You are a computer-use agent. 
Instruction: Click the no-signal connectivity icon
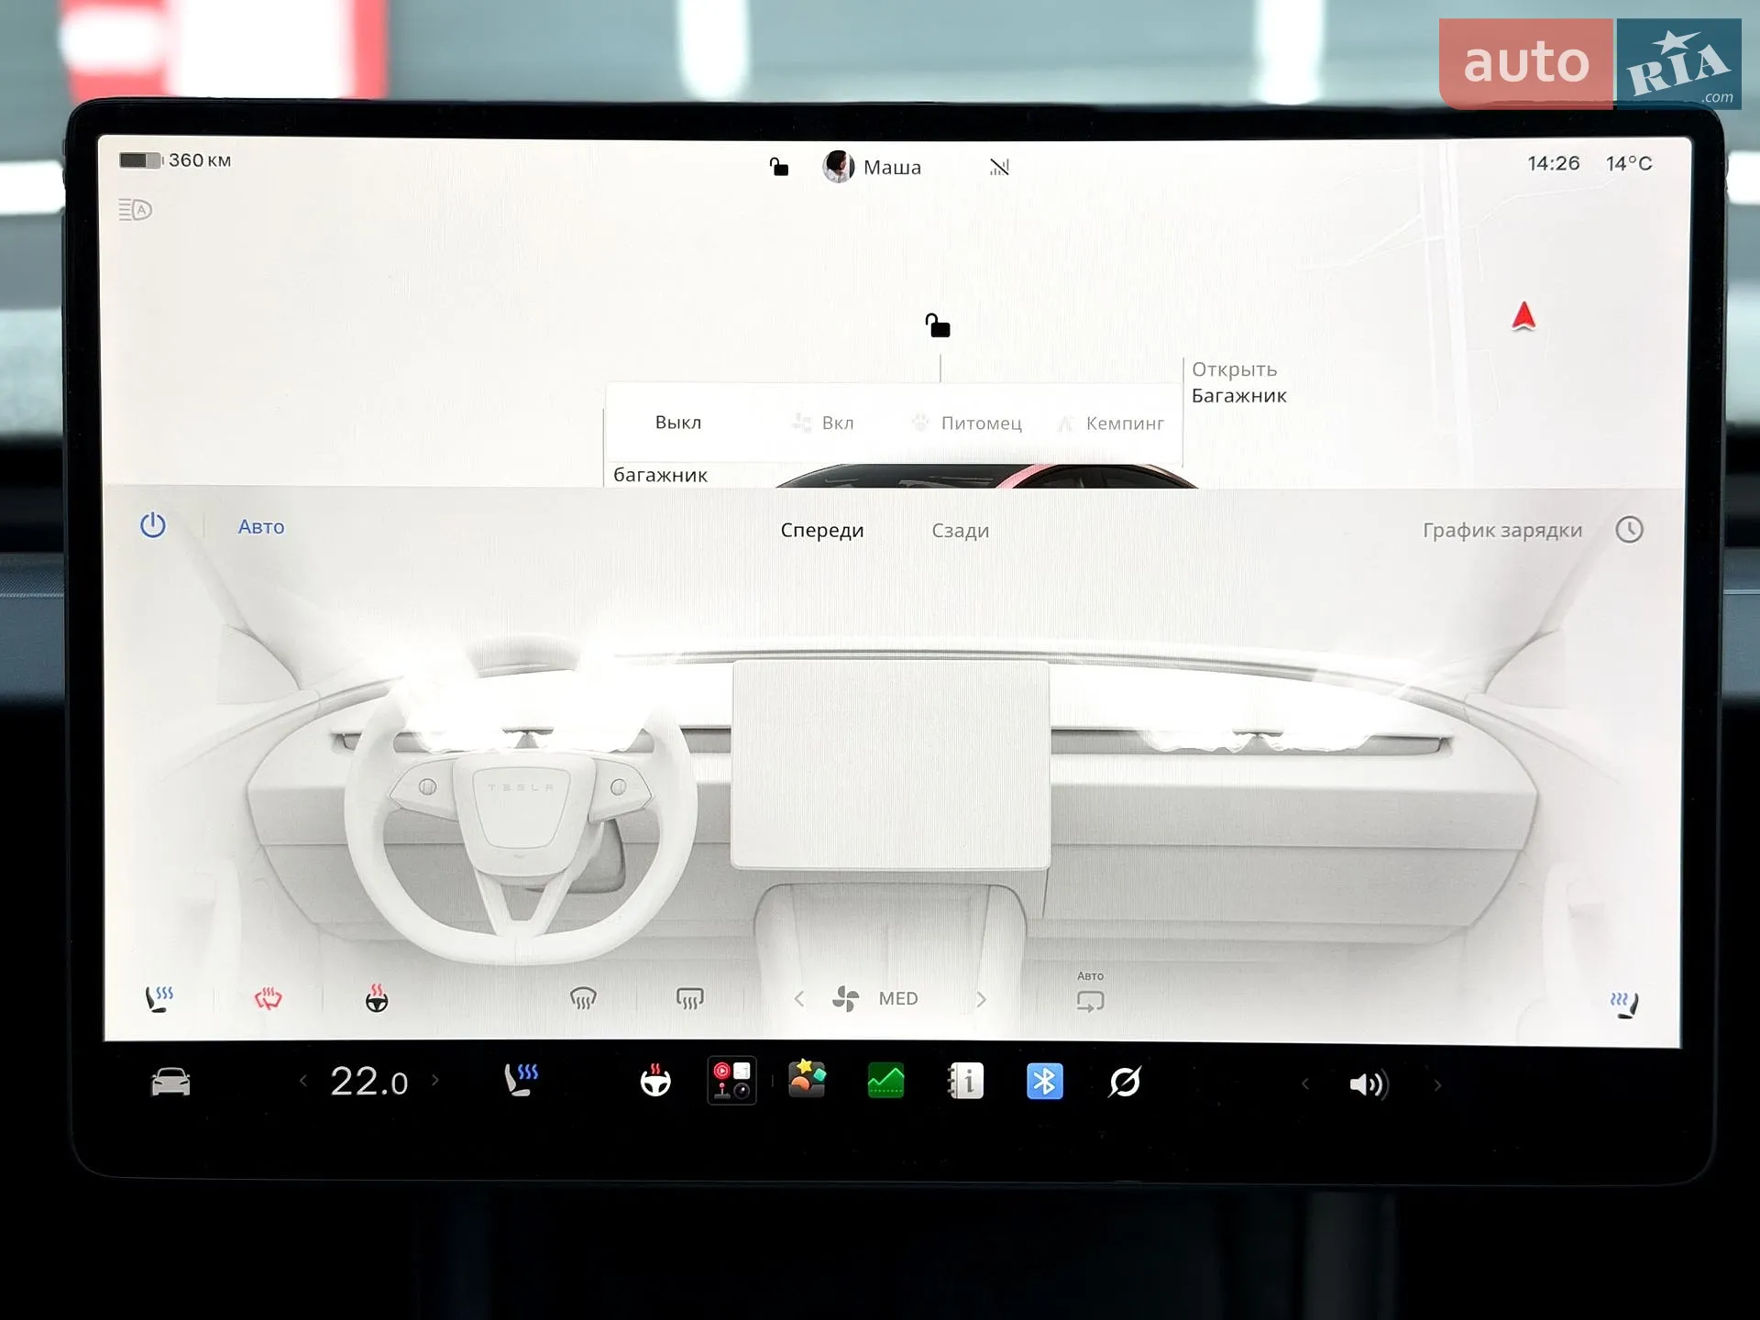(999, 167)
